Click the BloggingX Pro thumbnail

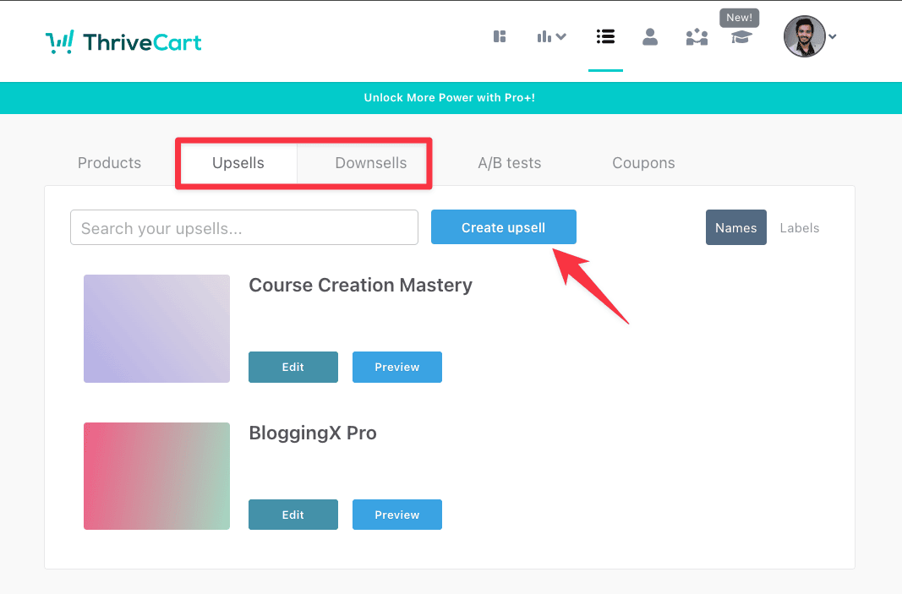(156, 476)
